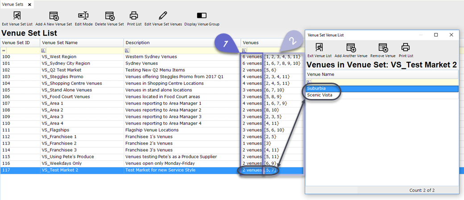
Task: Select the Venue Sets tab
Action: (12, 4)
